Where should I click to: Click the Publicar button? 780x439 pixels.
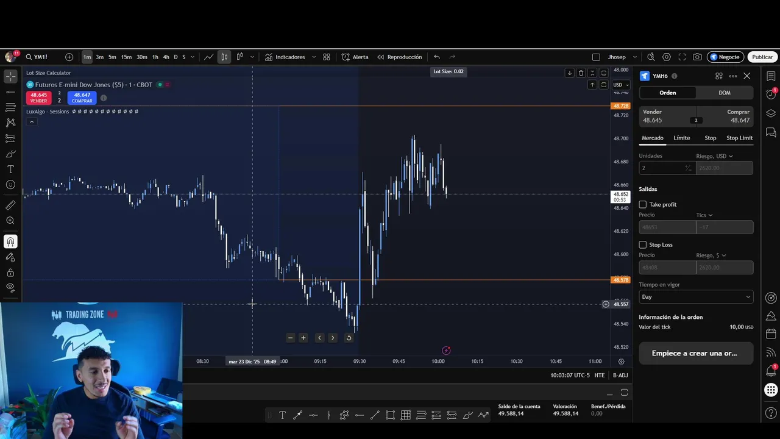click(x=762, y=57)
